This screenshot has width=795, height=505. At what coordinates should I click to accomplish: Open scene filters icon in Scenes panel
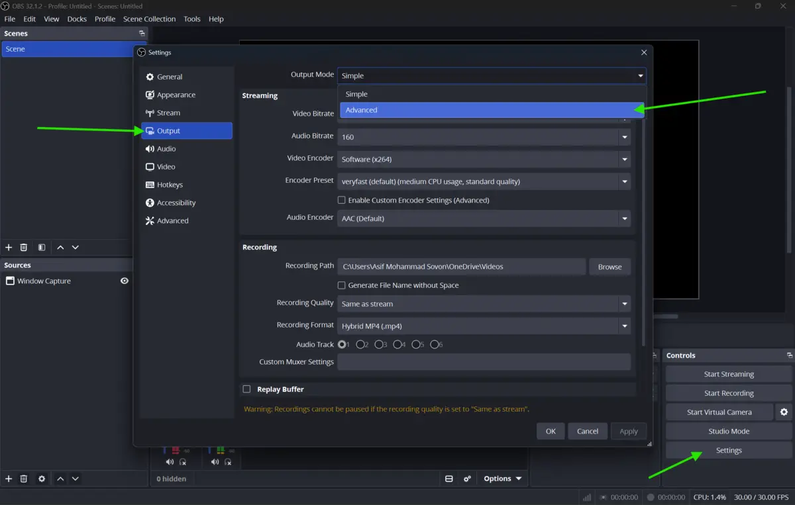42,247
